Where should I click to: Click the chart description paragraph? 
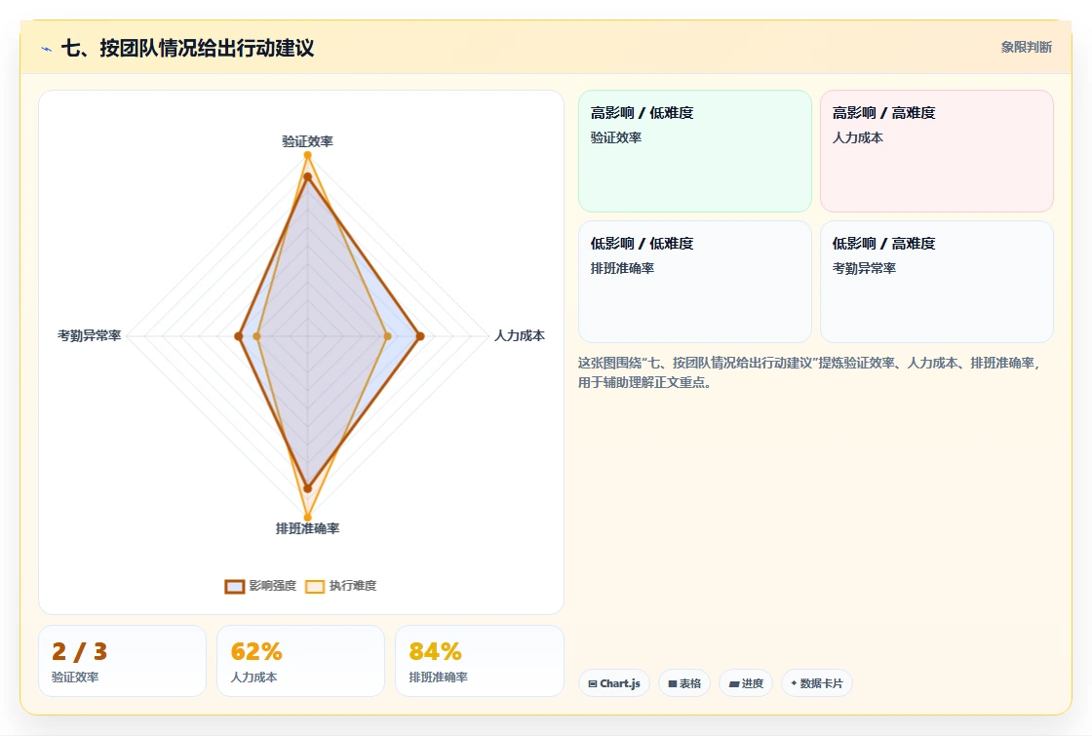[809, 372]
